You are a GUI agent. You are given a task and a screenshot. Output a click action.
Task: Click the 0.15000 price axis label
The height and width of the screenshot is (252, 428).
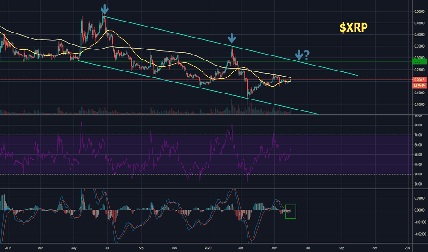pyautogui.click(x=419, y=93)
